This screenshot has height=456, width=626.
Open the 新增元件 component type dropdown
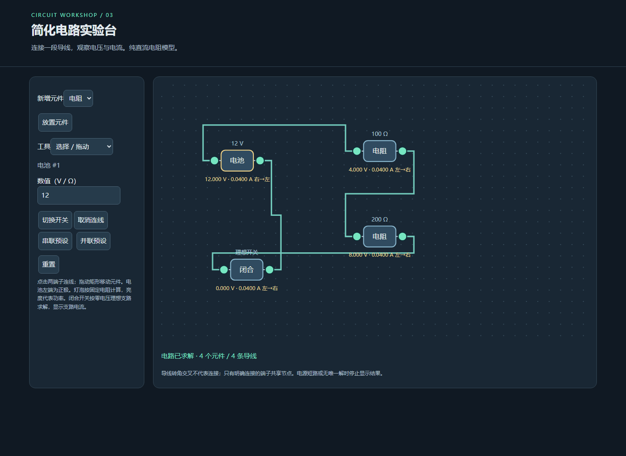(78, 98)
